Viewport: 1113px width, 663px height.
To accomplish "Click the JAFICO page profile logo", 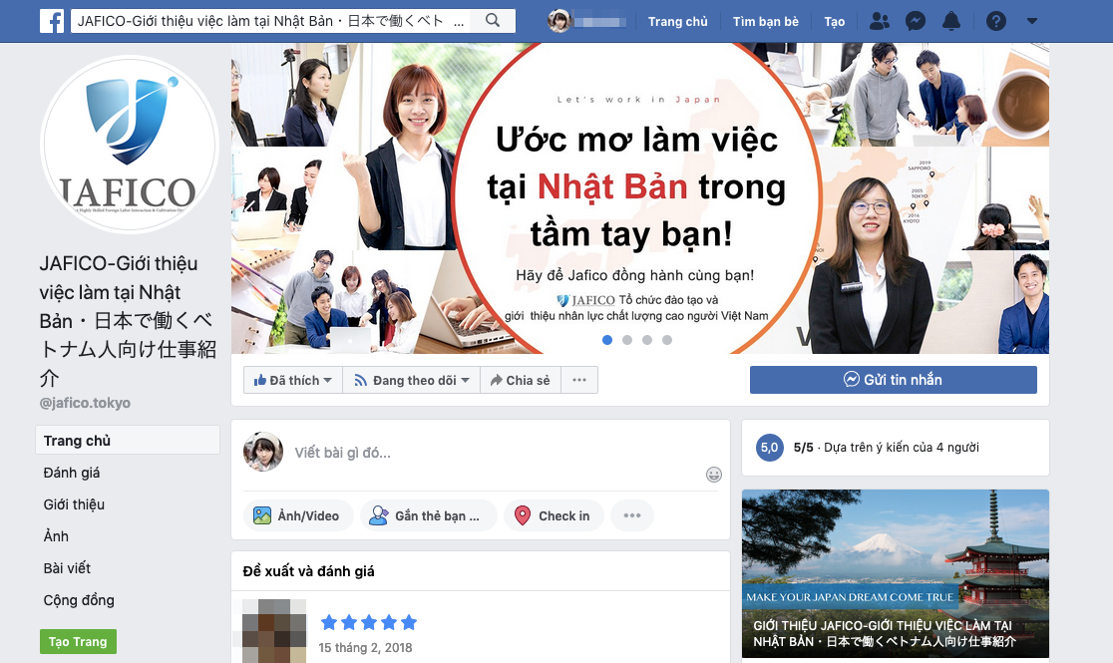I will coord(130,145).
